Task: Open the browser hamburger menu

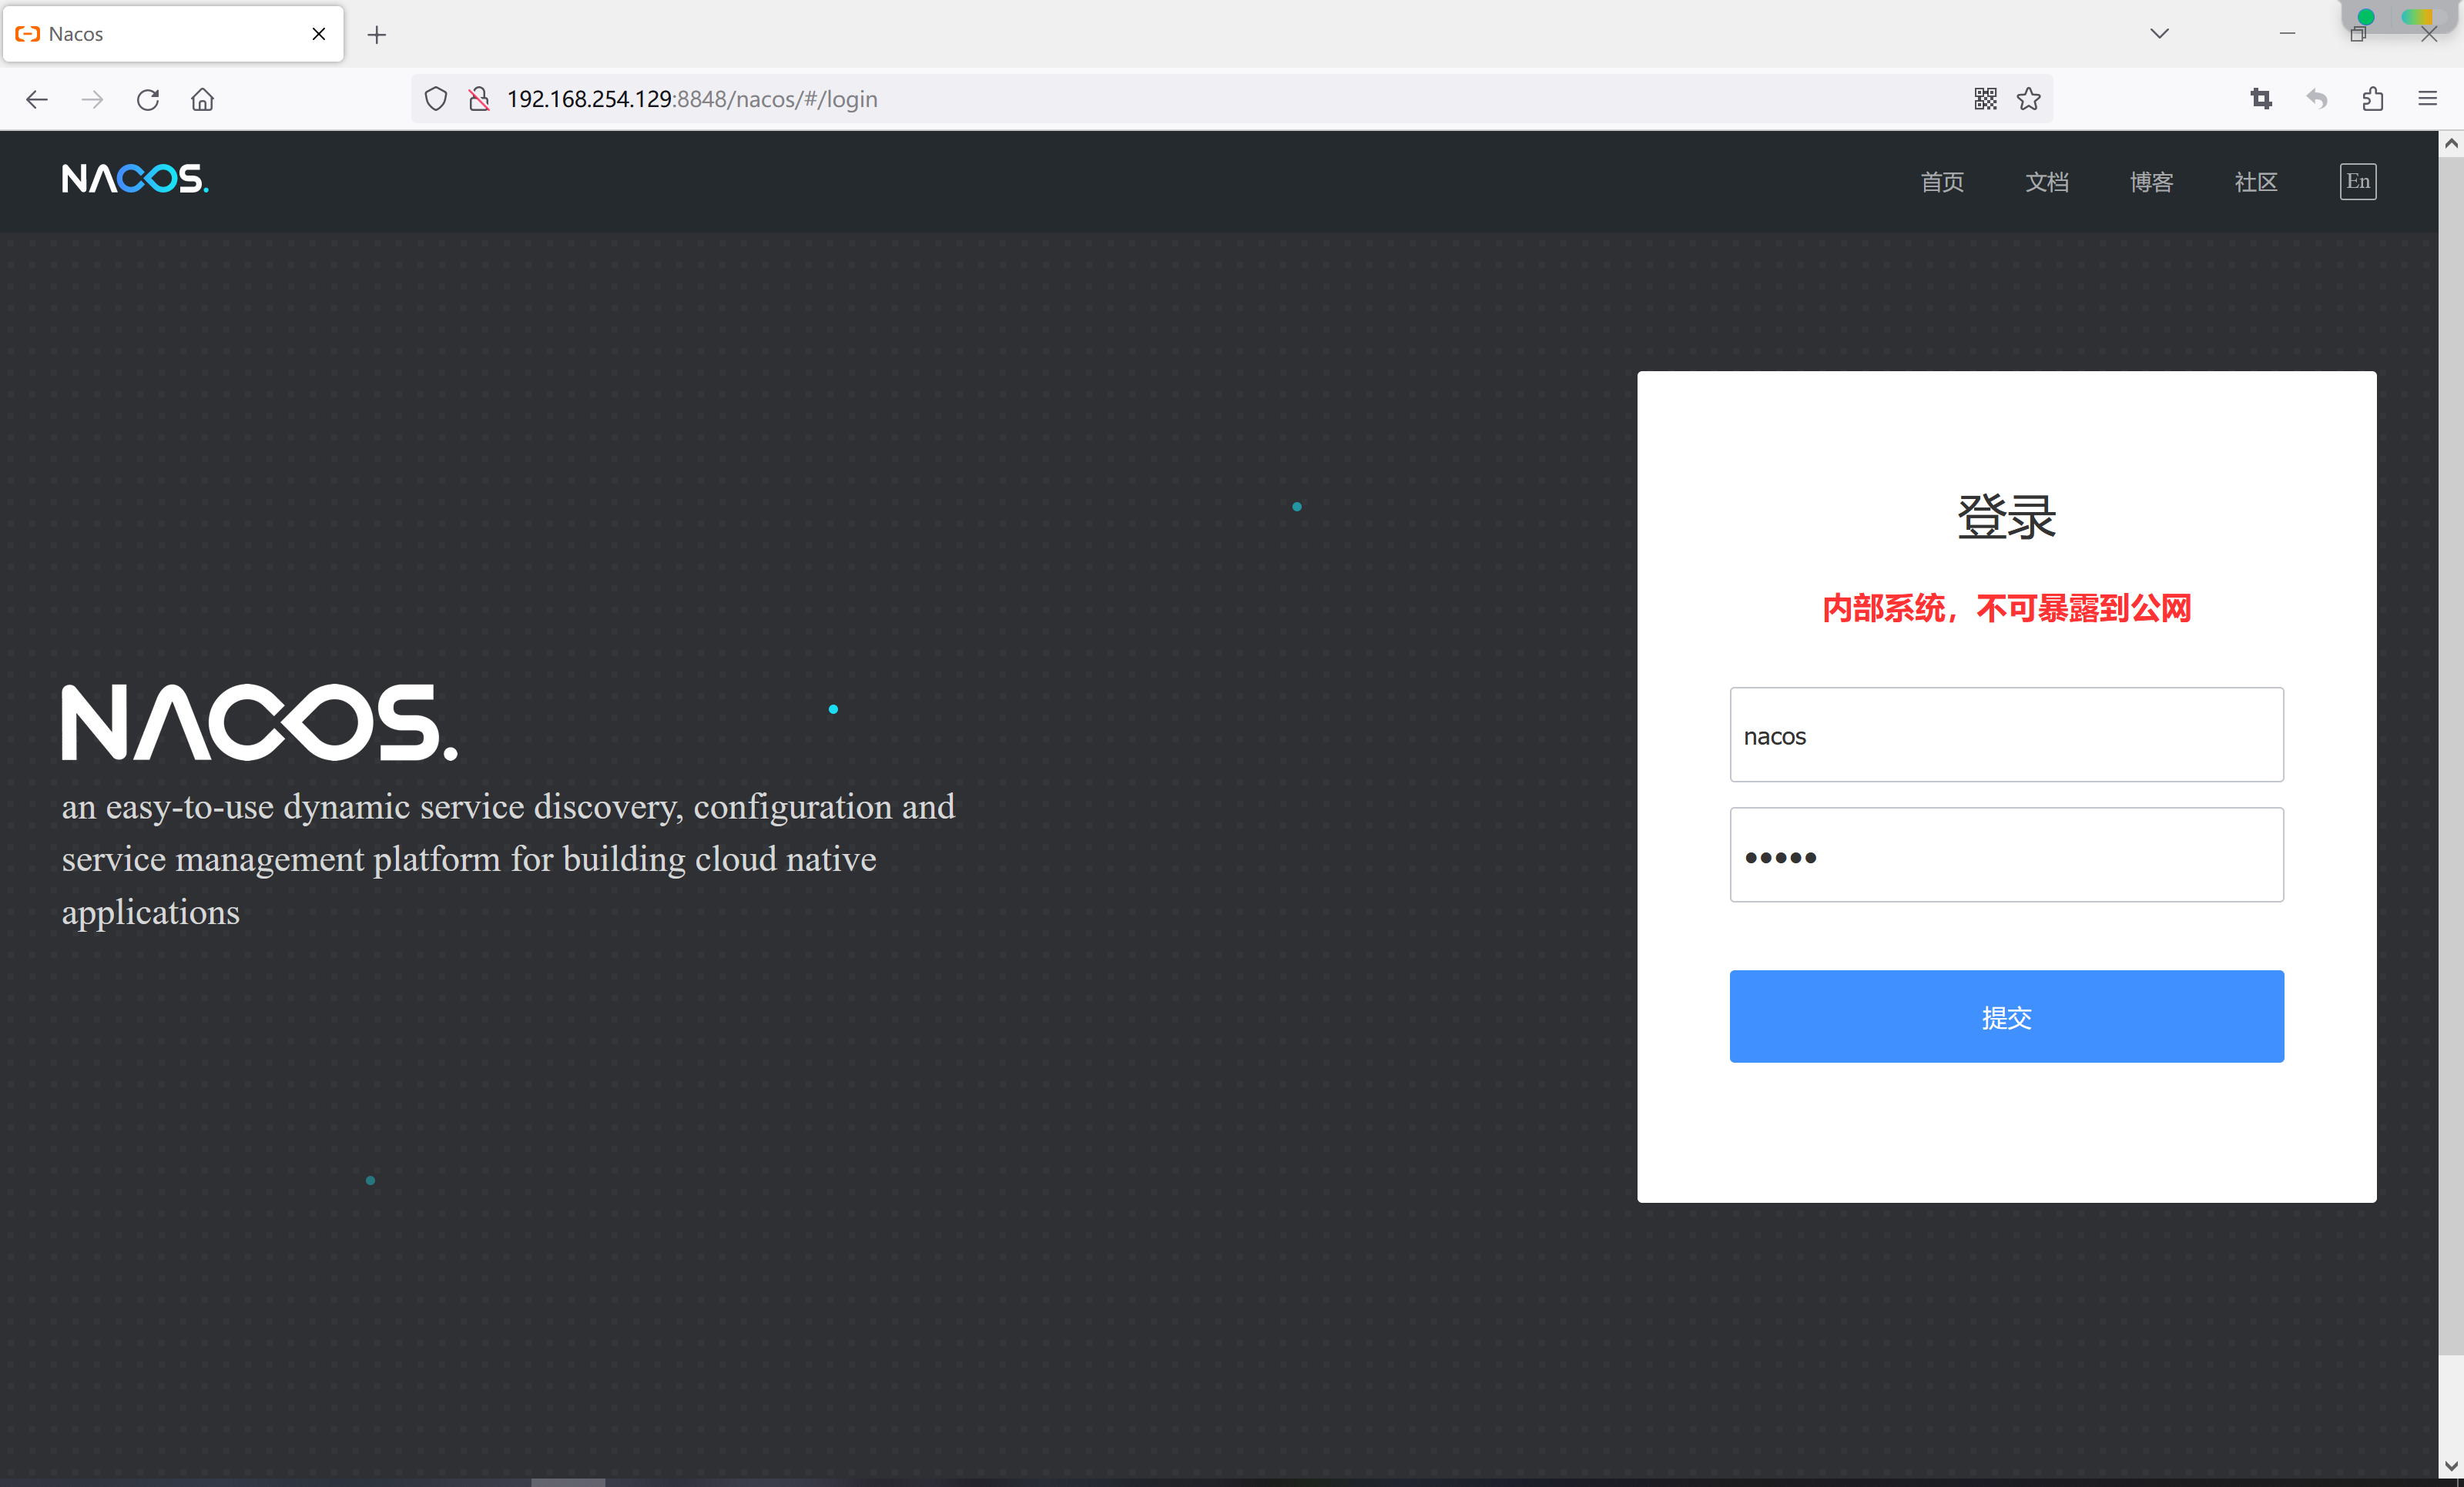Action: pyautogui.click(x=2428, y=99)
